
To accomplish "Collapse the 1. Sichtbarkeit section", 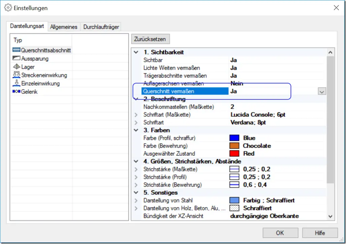I will click(x=136, y=52).
